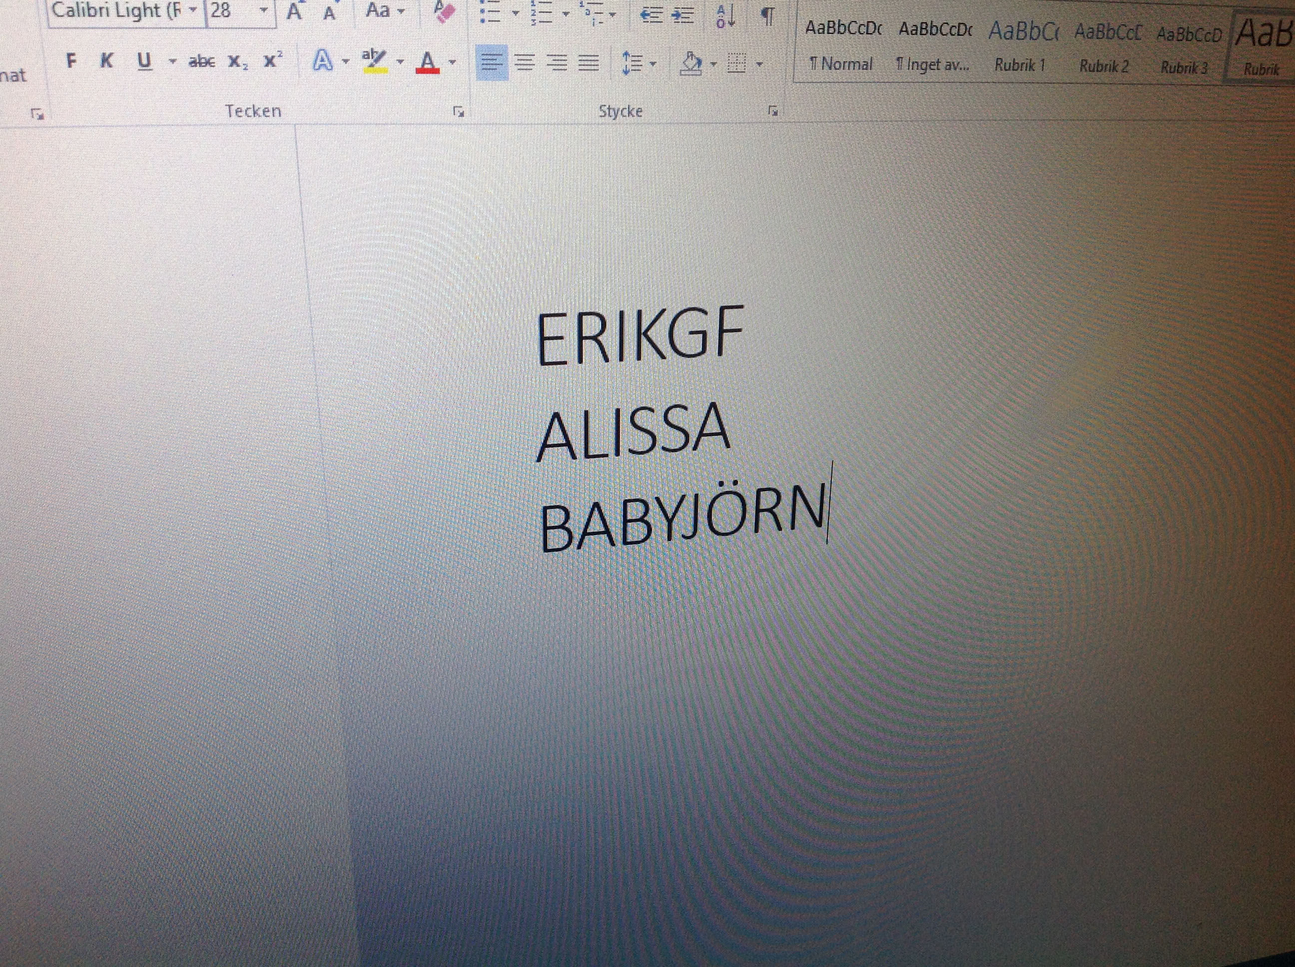Open text effects dropdown arrow

click(346, 61)
